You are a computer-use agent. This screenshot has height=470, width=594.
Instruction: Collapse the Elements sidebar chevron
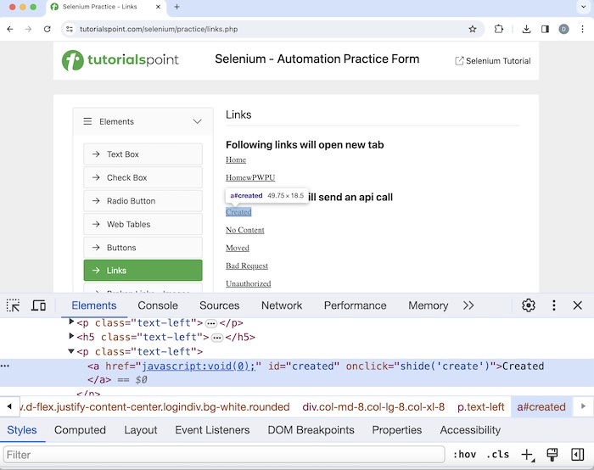198,121
